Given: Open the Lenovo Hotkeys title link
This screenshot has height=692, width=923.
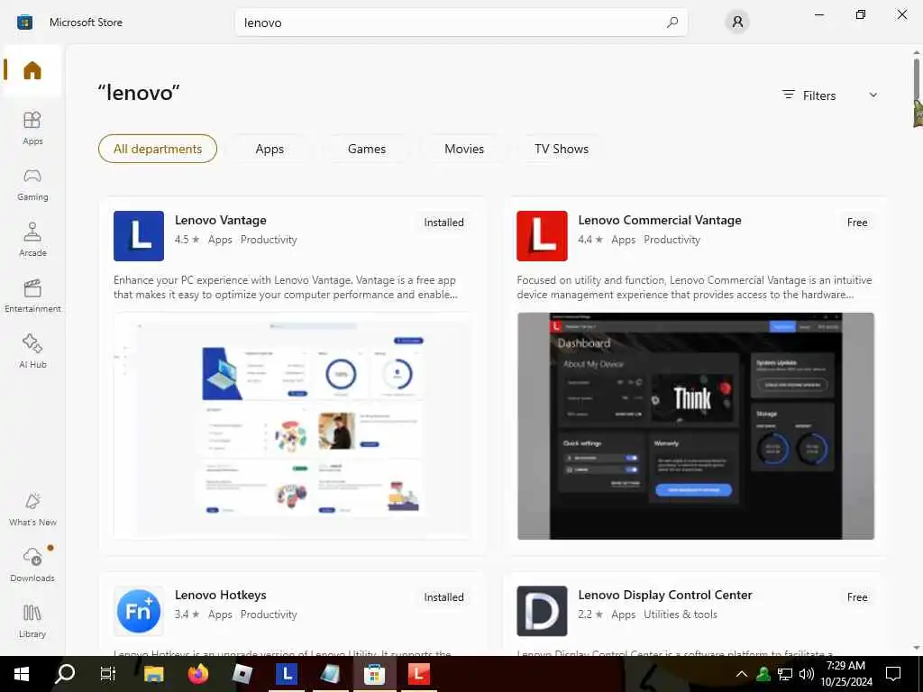Looking at the screenshot, I should [x=221, y=595].
